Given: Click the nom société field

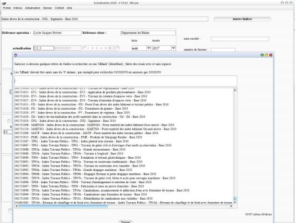Looking at the screenshot, I should pos(240,39).
